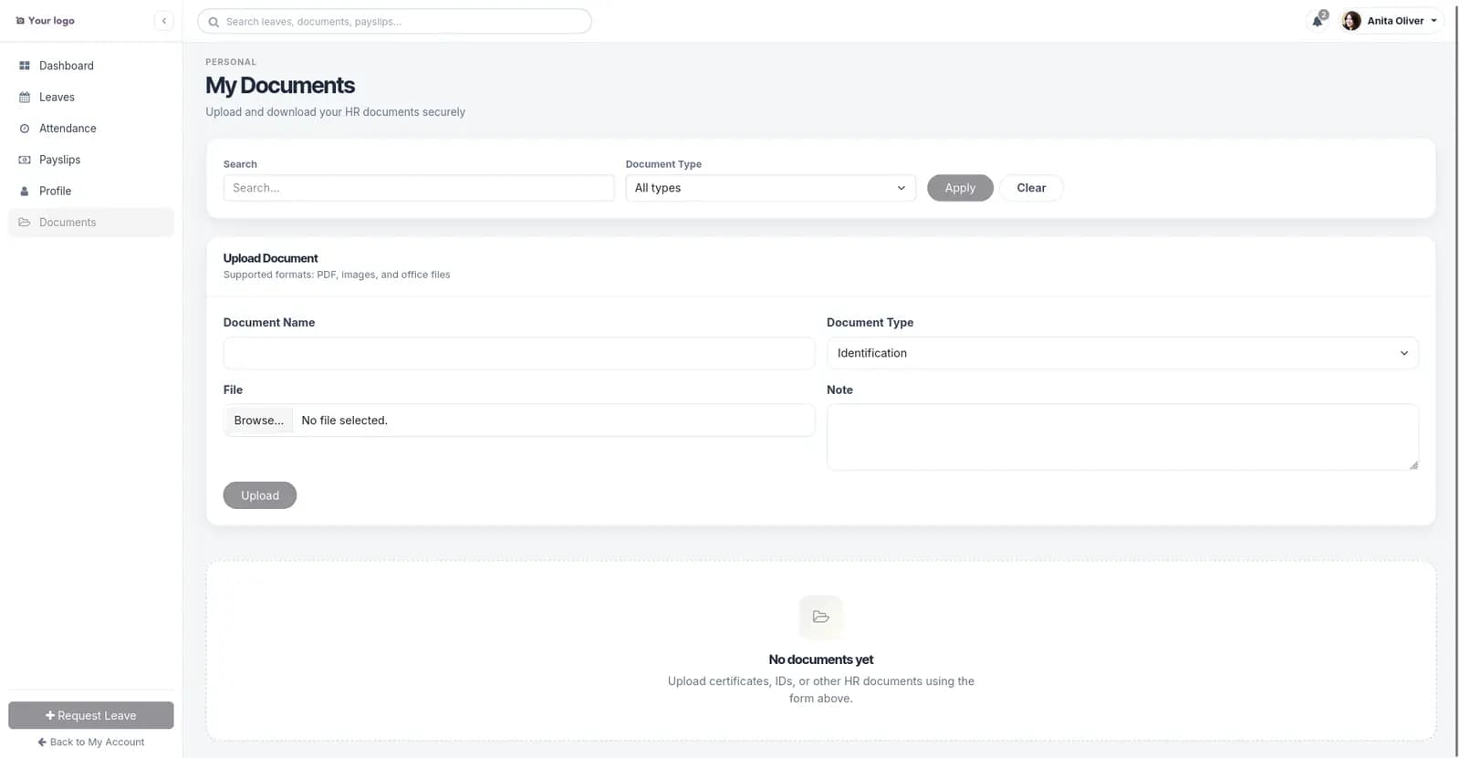
Task: Click the Profile person icon
Action: (25, 191)
